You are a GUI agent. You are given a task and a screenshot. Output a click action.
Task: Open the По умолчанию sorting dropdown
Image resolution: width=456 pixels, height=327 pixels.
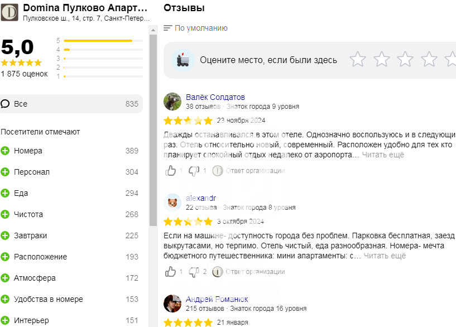(x=196, y=28)
